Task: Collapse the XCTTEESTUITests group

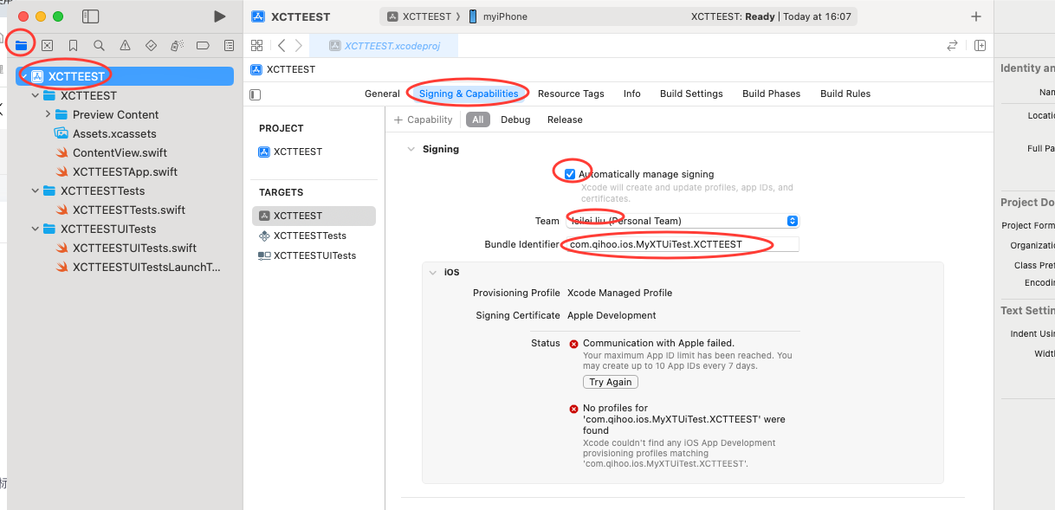Action: [x=36, y=229]
